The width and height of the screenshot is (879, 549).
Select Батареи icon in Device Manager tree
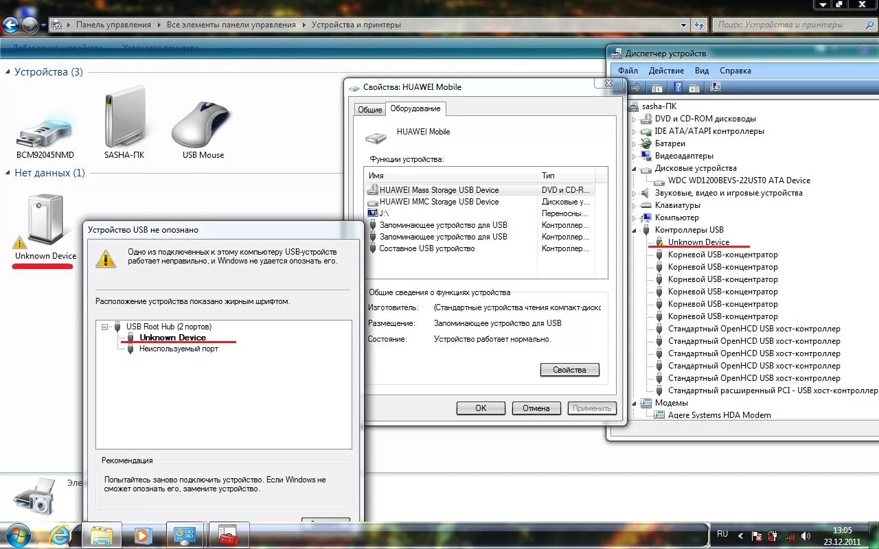[x=646, y=143]
